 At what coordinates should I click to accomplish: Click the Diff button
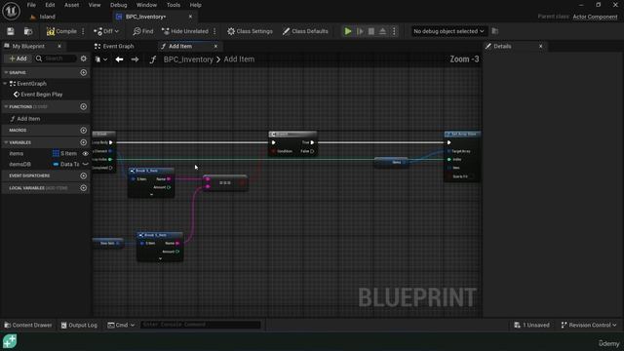coord(106,31)
